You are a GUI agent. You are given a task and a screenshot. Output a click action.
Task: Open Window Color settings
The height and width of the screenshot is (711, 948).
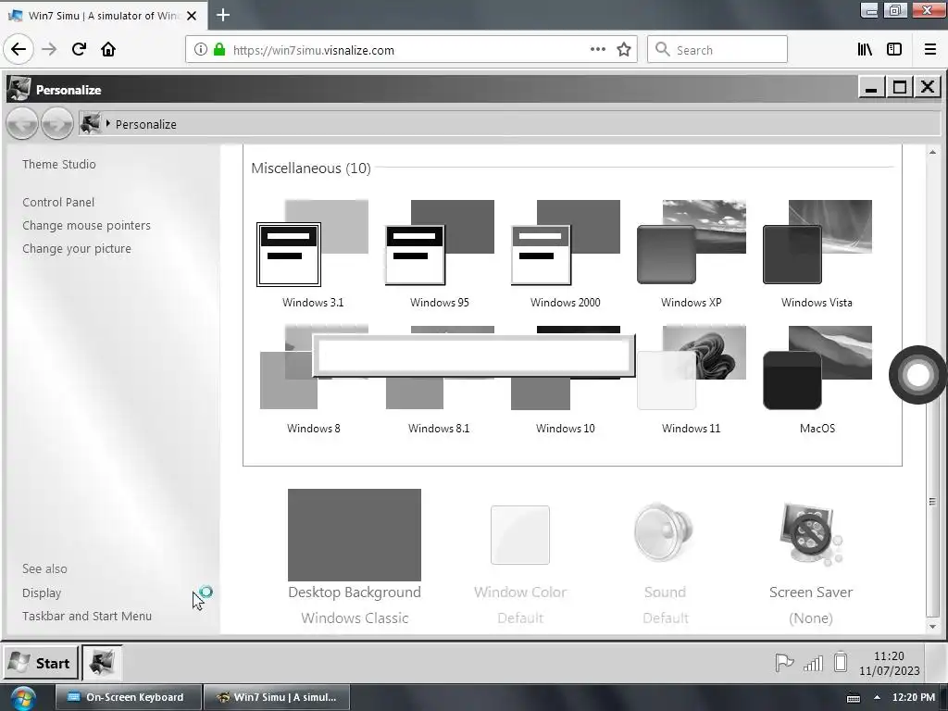[520, 535]
